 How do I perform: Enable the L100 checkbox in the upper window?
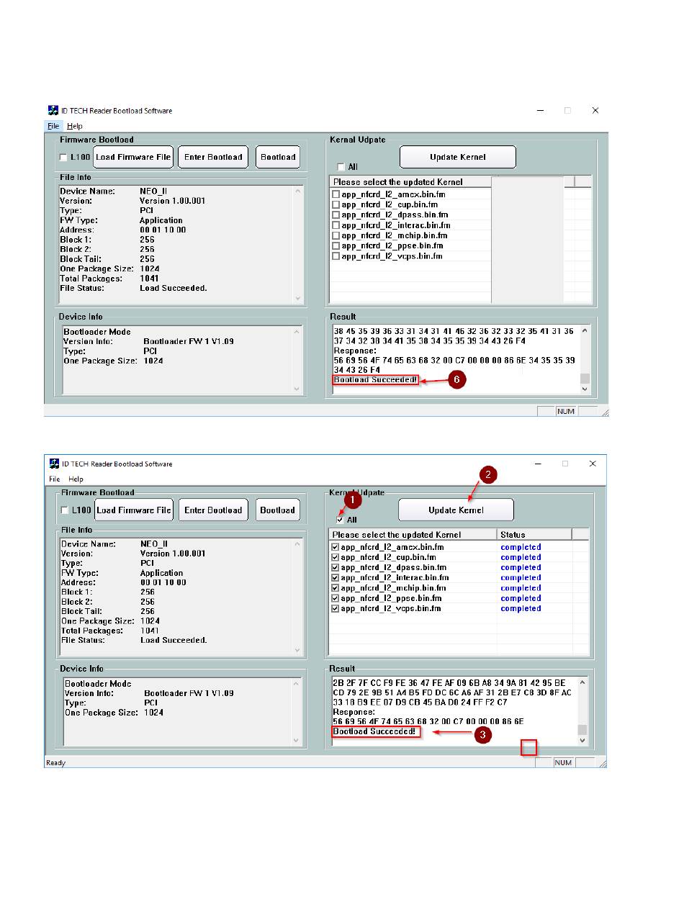63,157
